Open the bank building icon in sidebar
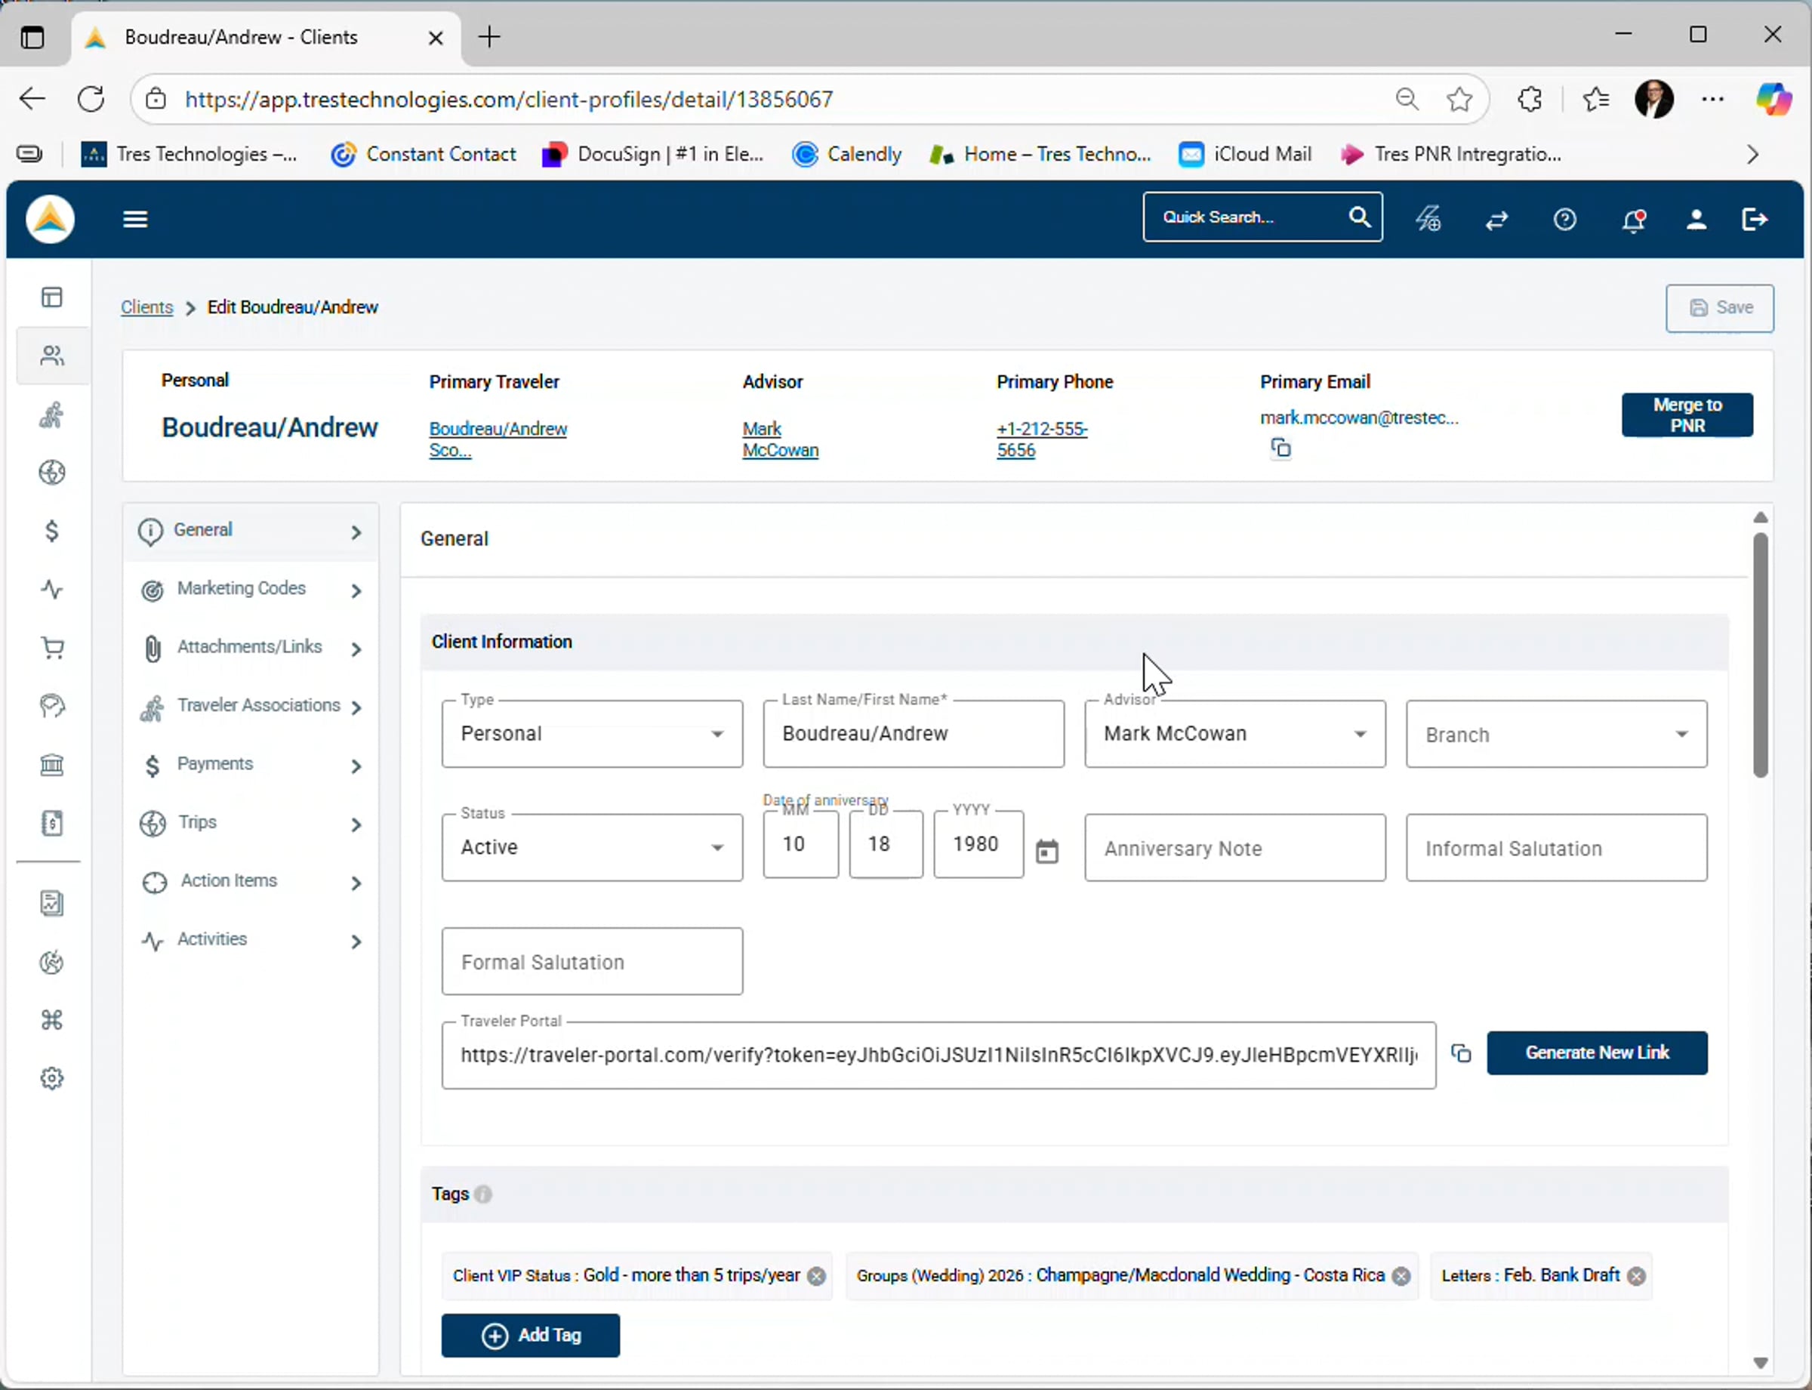The image size is (1812, 1390). (52, 765)
